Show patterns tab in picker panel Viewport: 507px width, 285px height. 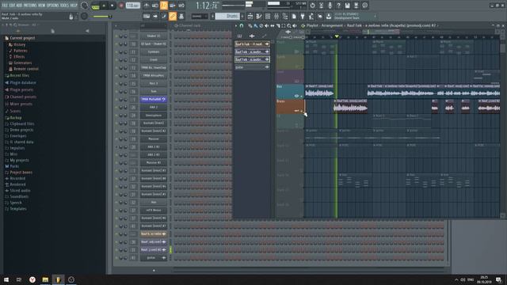pyautogui.click(x=239, y=36)
